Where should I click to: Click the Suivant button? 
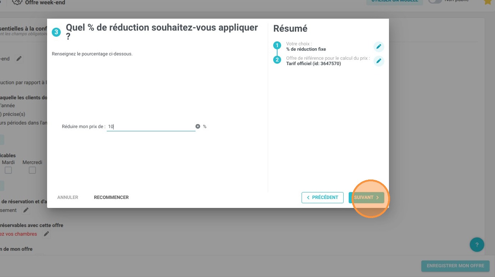tap(366, 197)
